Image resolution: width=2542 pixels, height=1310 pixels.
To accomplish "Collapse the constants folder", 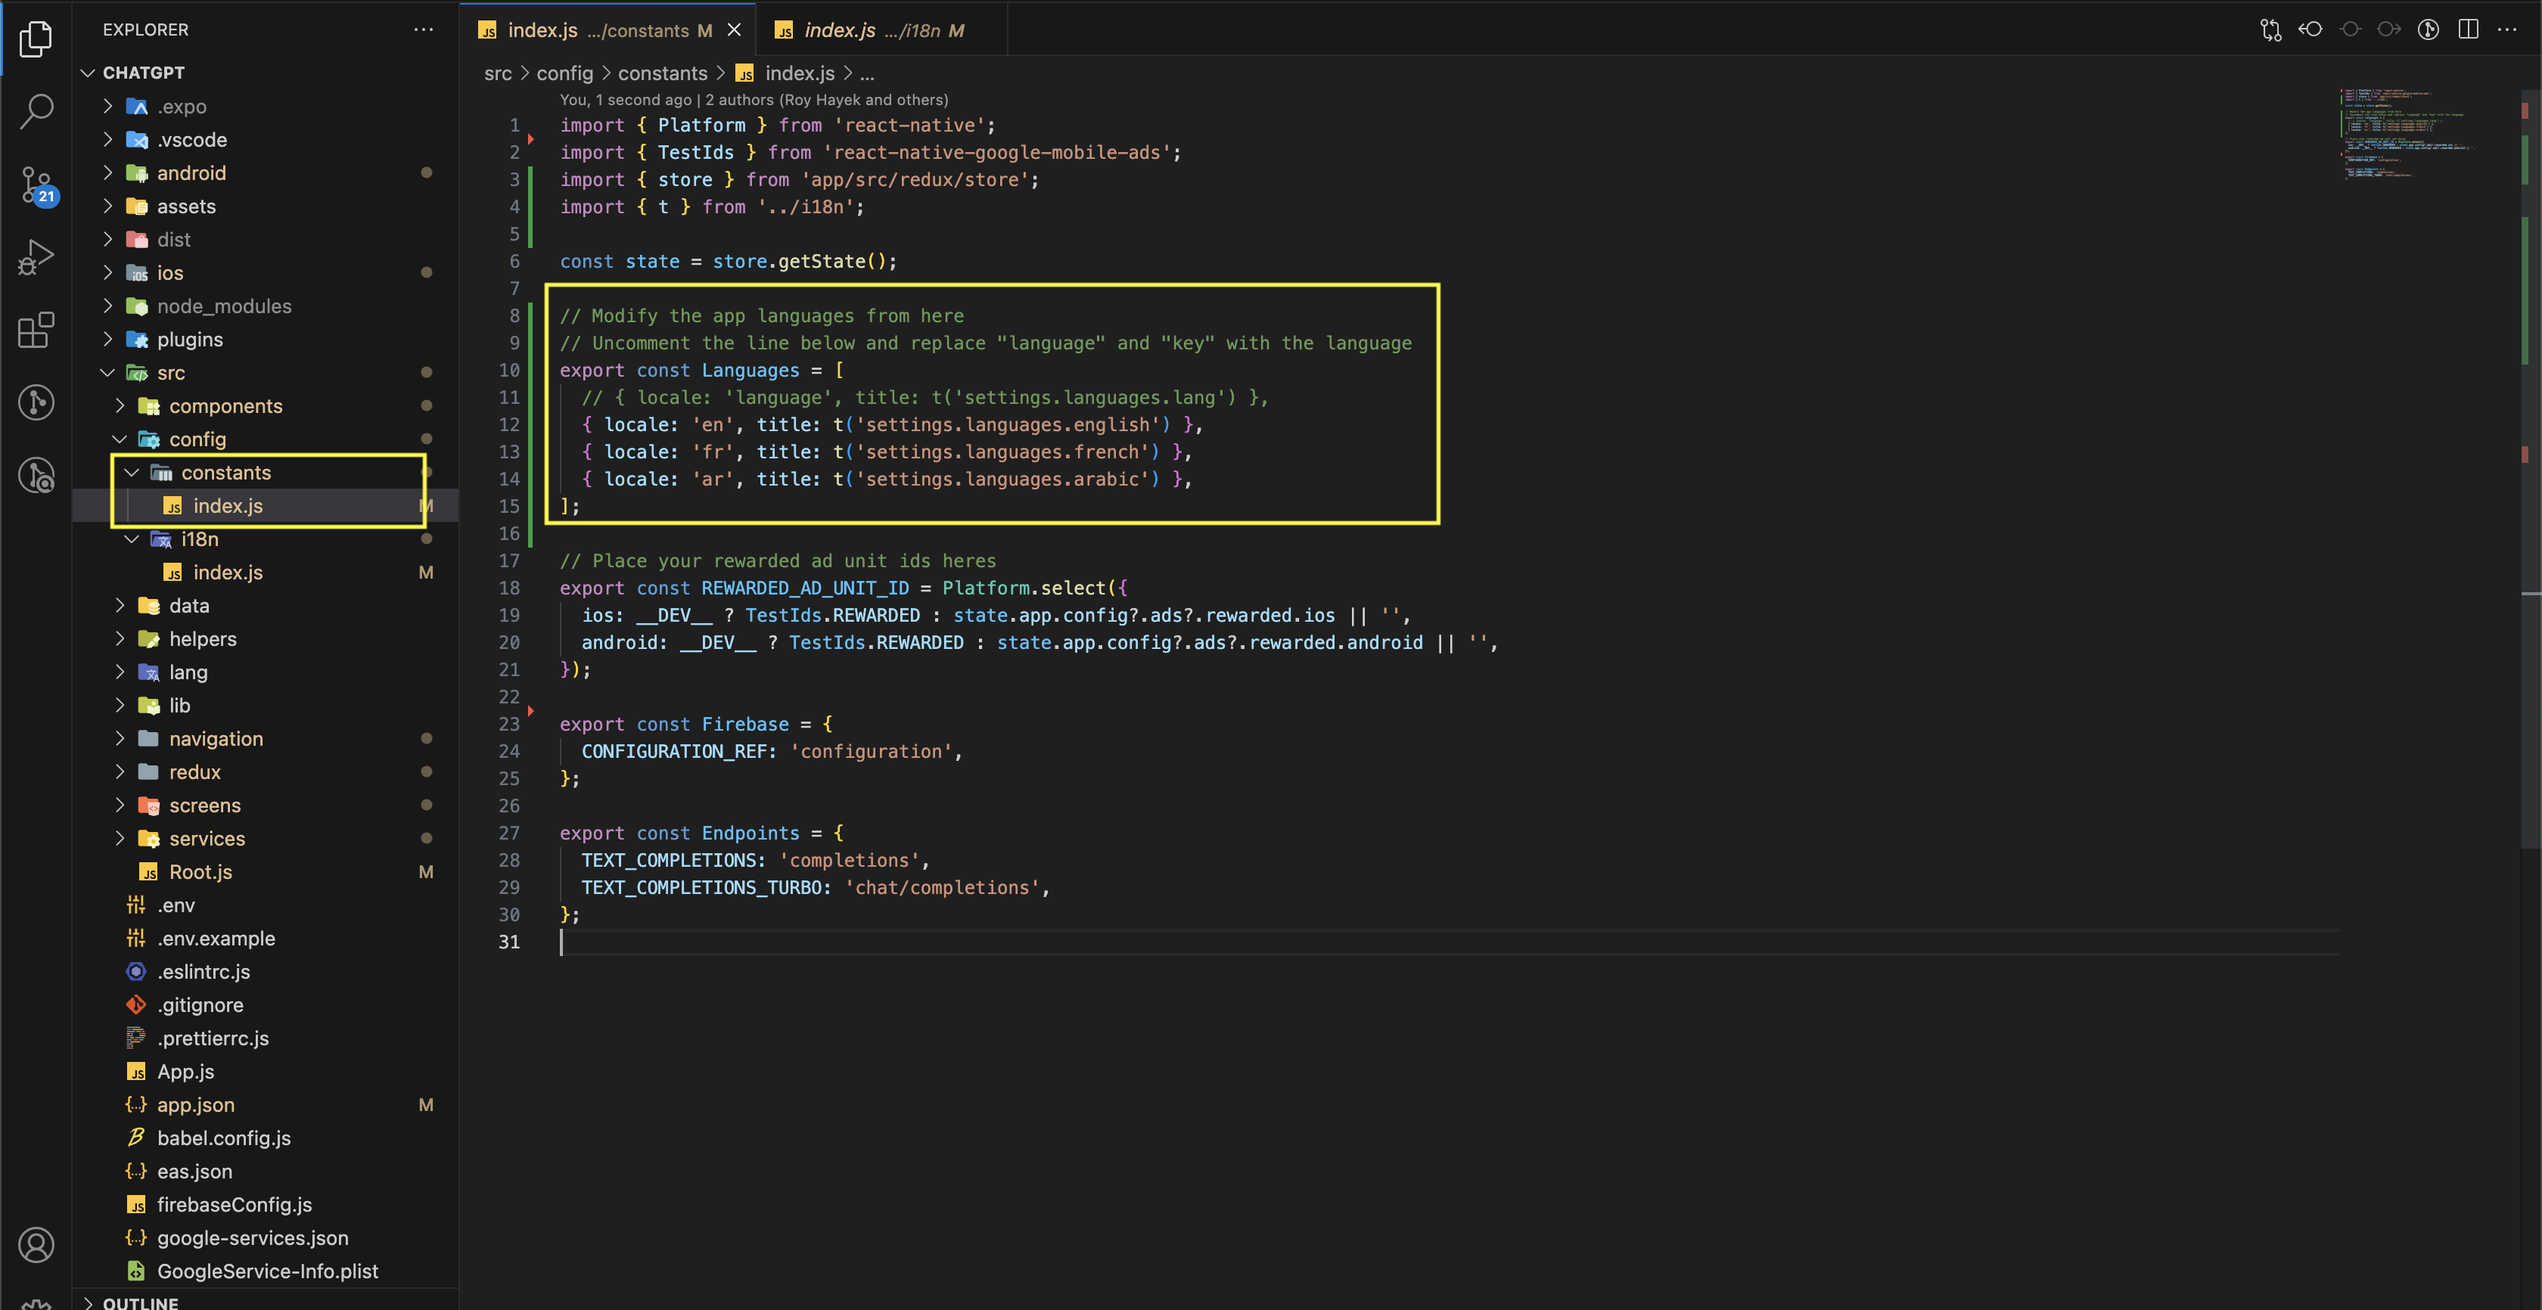I will click(x=266, y=473).
